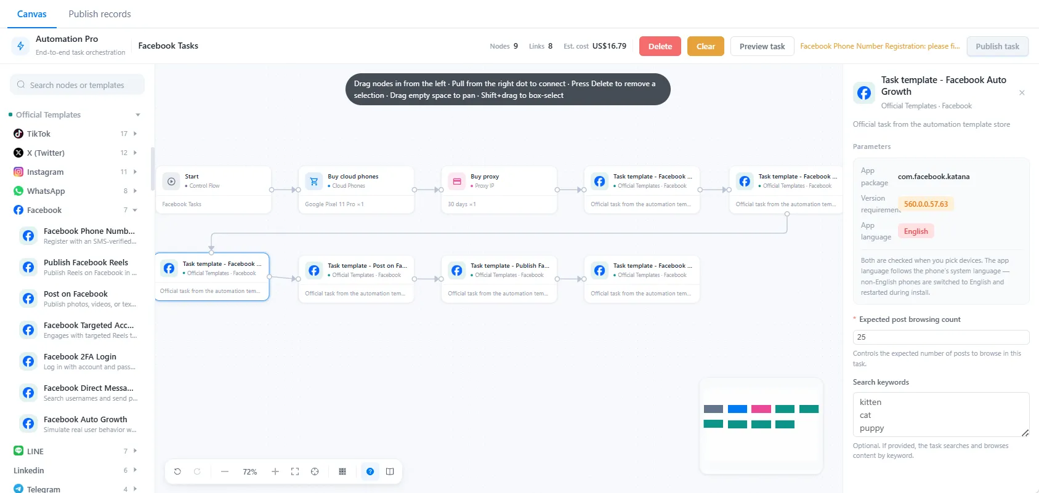Expand the Linkedin templates group
Image resolution: width=1039 pixels, height=493 pixels.
pos(135,470)
